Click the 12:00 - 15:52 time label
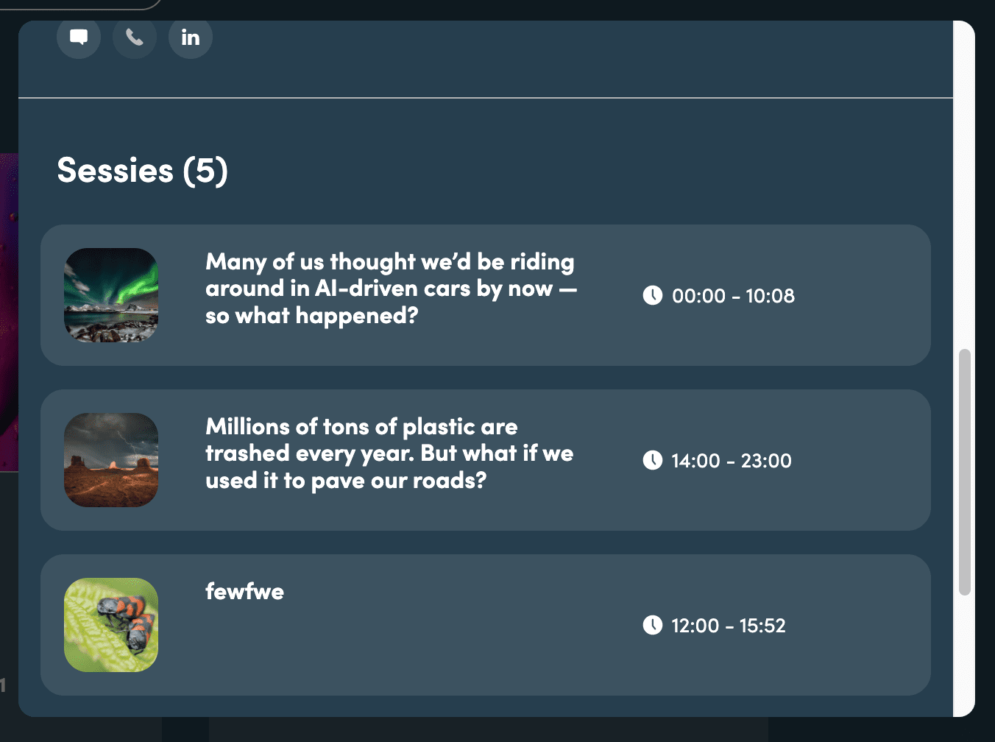Viewport: 995px width, 742px height. pyautogui.click(x=729, y=626)
